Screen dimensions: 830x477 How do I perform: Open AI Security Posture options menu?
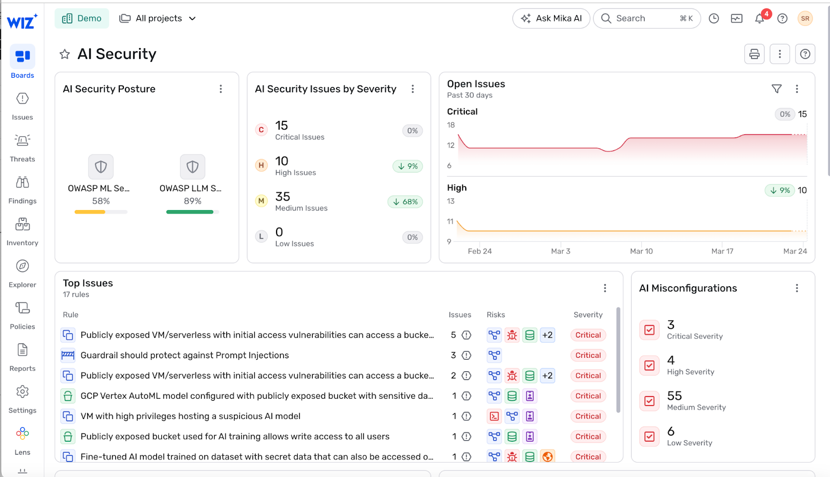point(221,89)
